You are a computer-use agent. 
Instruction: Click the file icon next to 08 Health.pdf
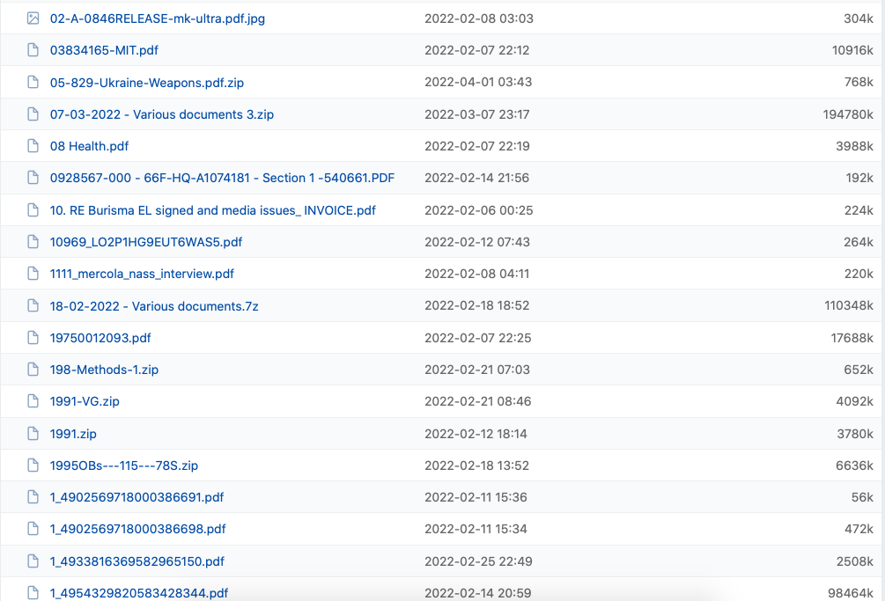[33, 146]
